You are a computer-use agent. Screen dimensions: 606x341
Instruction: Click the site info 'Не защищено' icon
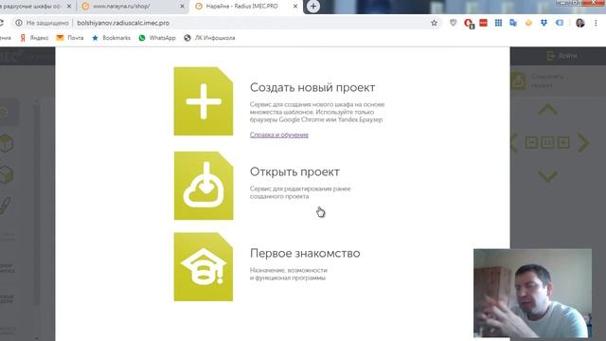pyautogui.click(x=19, y=23)
